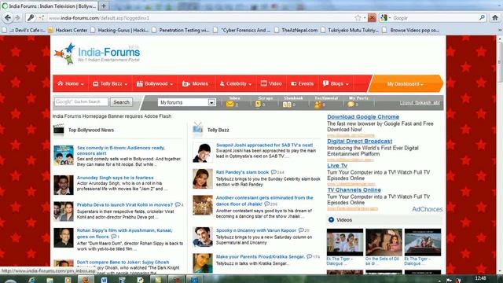This screenshot has width=503, height=283.
Task: Open the AdChoices link
Action: (428, 209)
